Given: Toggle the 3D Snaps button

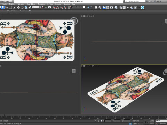Looking at the screenshot, I should [54, 7].
